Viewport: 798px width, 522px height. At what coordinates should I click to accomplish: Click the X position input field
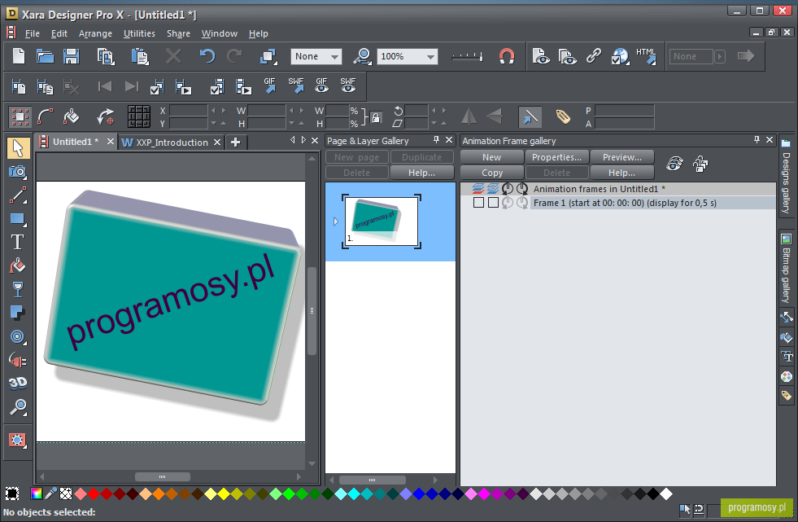coord(188,111)
